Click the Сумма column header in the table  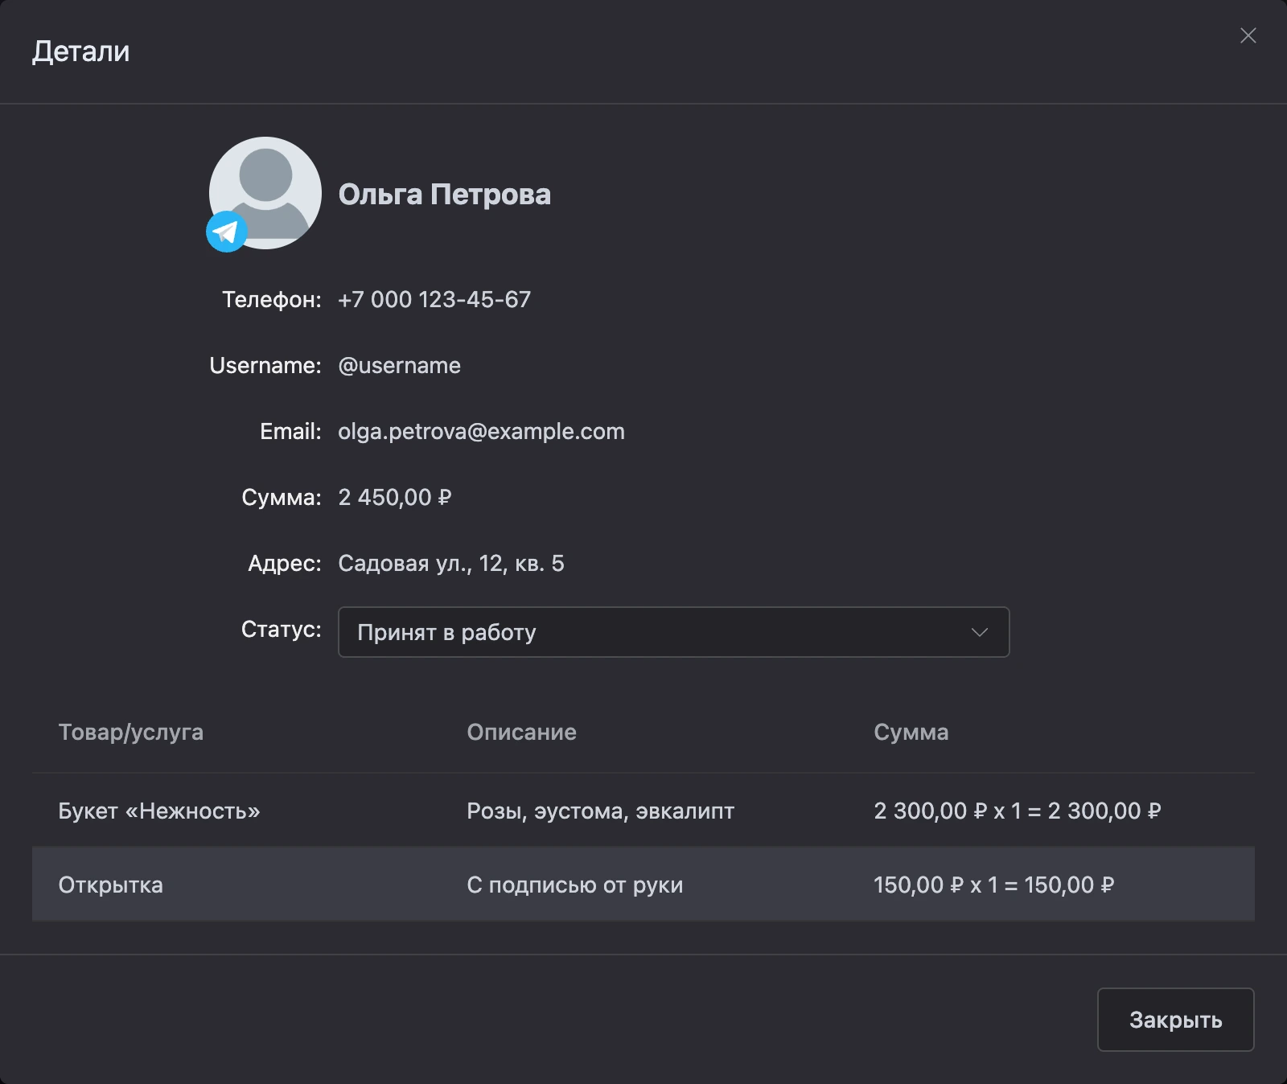click(x=911, y=732)
